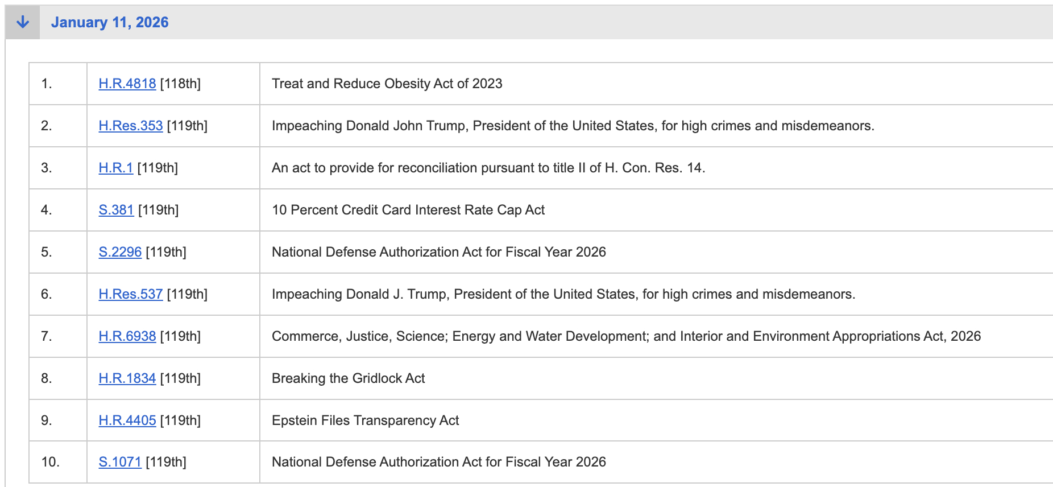This screenshot has width=1053, height=487.
Task: Open H.R.6938 appropriations bill link
Action: click(127, 336)
